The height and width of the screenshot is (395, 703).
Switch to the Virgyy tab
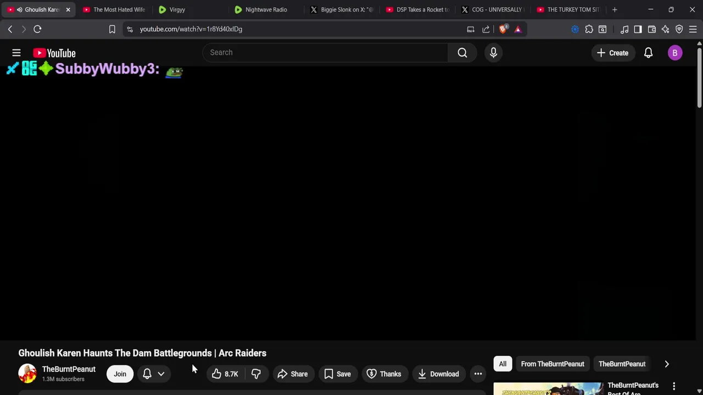click(189, 9)
